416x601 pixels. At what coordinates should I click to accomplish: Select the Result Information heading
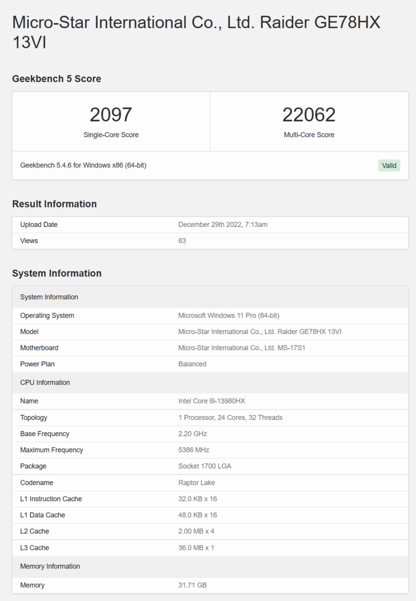(54, 204)
